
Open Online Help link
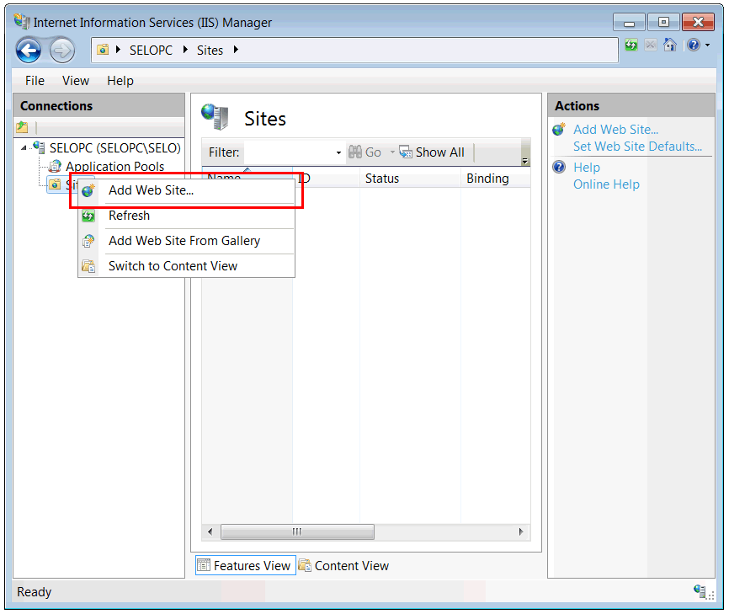pyautogui.click(x=606, y=184)
